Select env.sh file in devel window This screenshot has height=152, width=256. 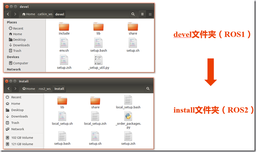pos(64,45)
